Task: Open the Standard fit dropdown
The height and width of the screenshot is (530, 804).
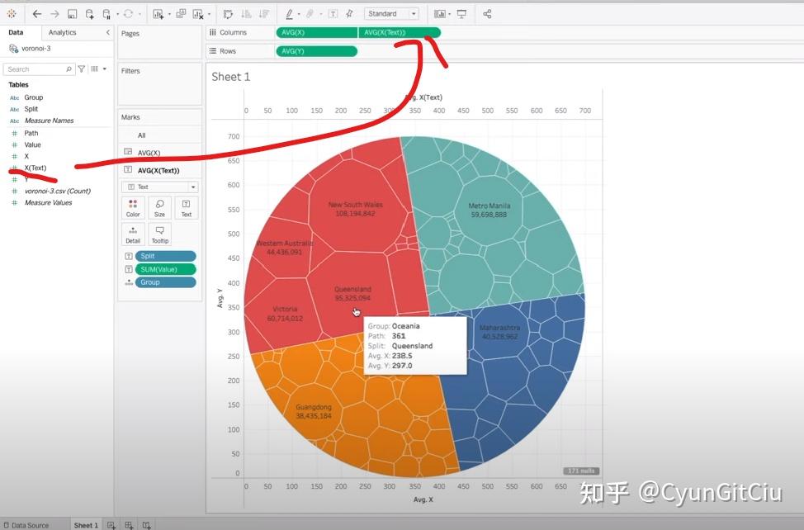Action: (x=392, y=14)
